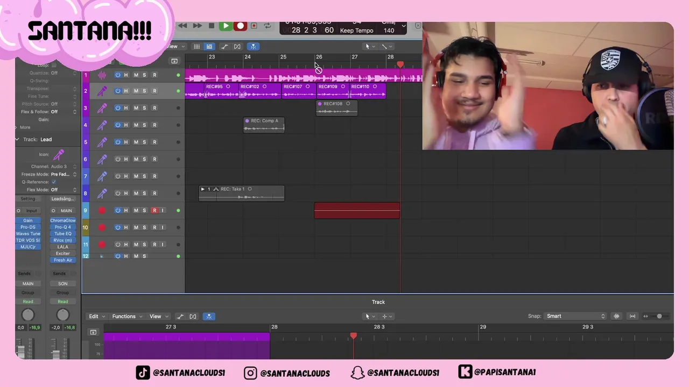The image size is (689, 387).
Task: Adjust the right channel strip pan knob
Action: coord(63,315)
